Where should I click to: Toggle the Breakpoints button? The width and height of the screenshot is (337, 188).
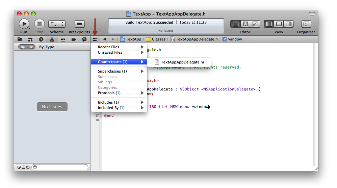(x=79, y=24)
